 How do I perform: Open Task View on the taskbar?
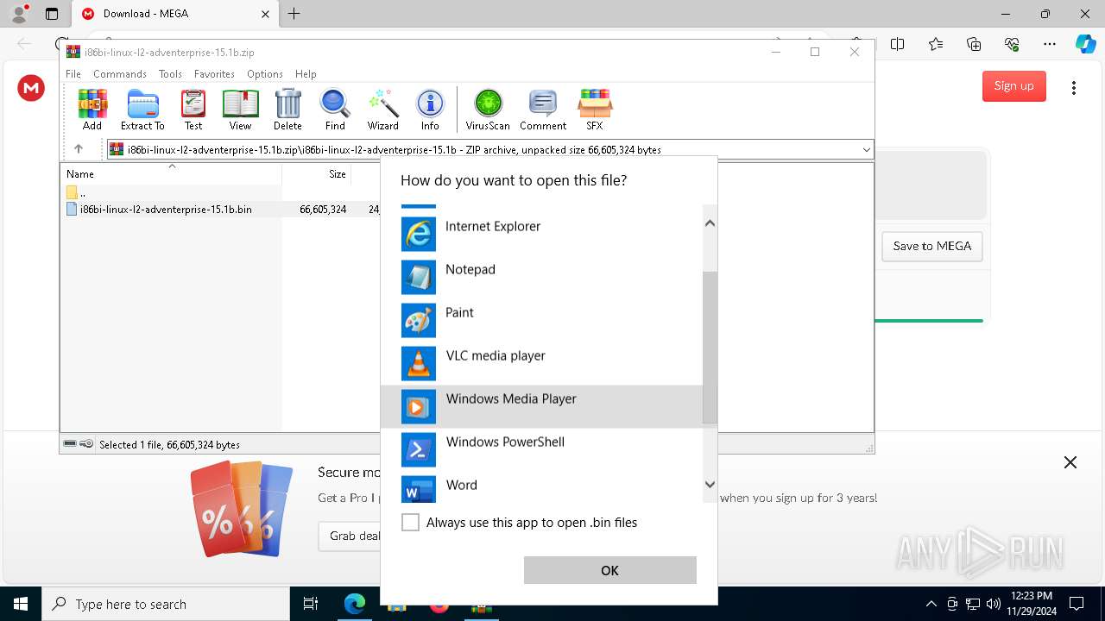click(x=311, y=604)
